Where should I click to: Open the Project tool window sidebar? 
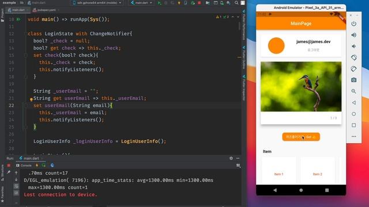pos(2,16)
